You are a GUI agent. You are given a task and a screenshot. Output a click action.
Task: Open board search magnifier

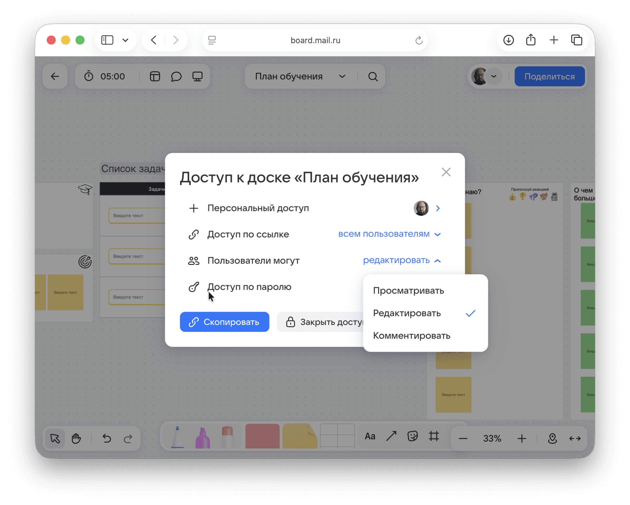click(373, 76)
